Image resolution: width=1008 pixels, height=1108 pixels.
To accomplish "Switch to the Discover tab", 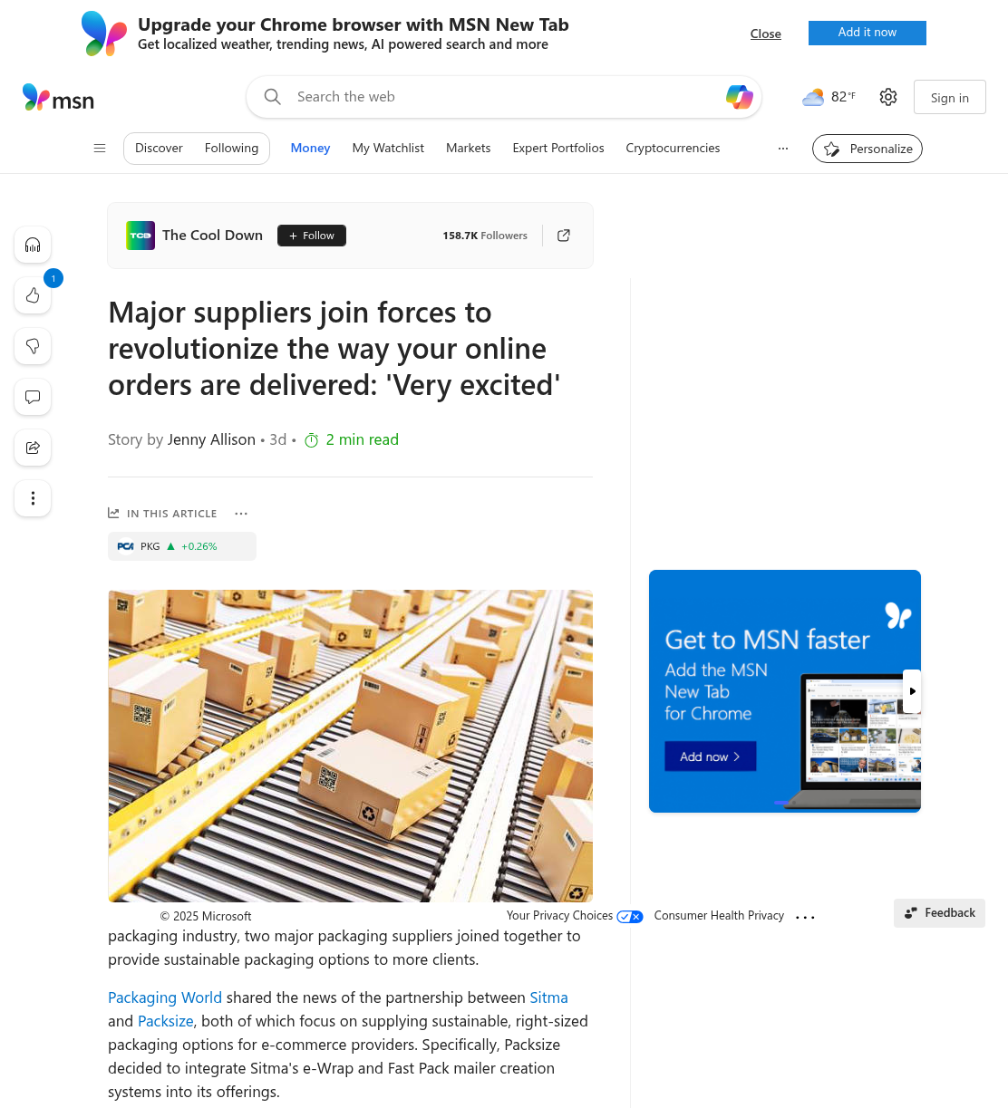I will (x=159, y=149).
